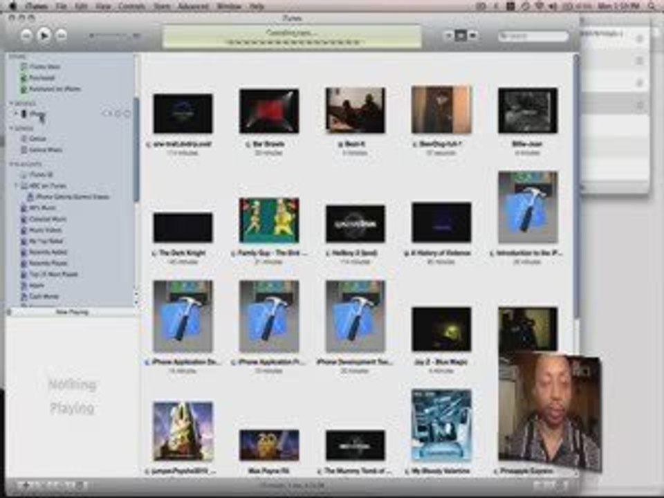Open The Dark Knight movie thumbnail
The height and width of the screenshot is (498, 664).
tap(183, 228)
